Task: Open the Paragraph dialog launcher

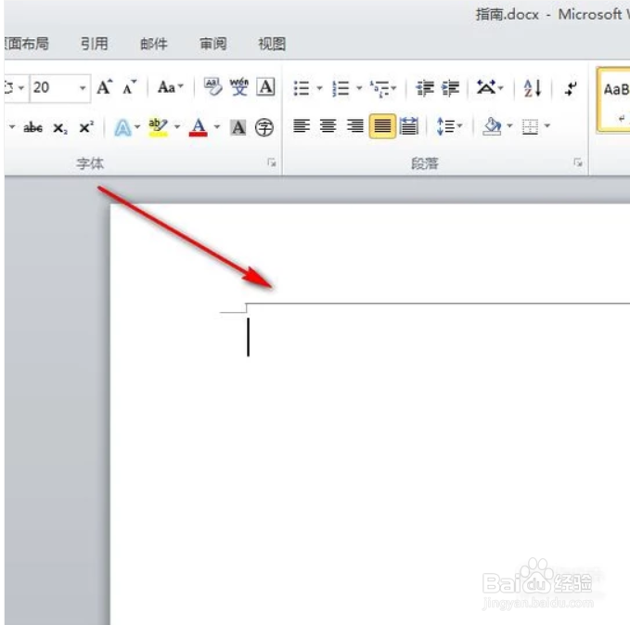Action: pos(578,163)
